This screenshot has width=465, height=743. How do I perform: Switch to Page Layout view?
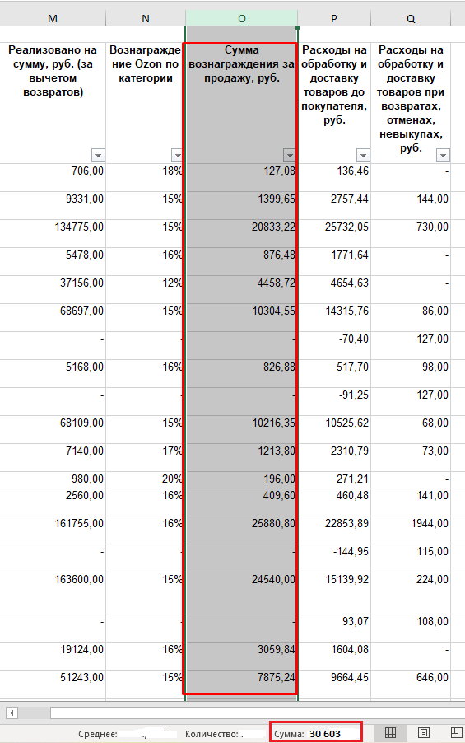click(423, 732)
